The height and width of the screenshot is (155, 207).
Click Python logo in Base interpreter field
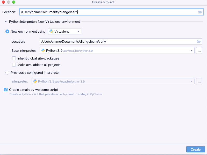43,51
